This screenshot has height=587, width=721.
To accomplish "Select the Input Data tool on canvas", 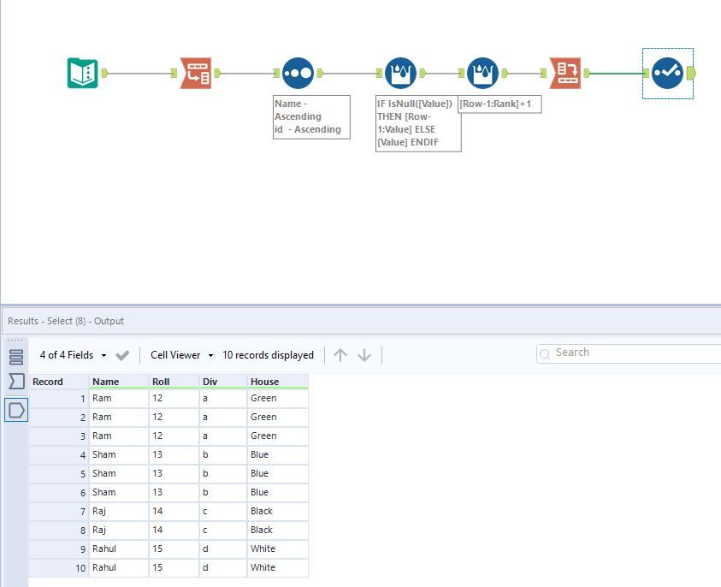I will [83, 73].
